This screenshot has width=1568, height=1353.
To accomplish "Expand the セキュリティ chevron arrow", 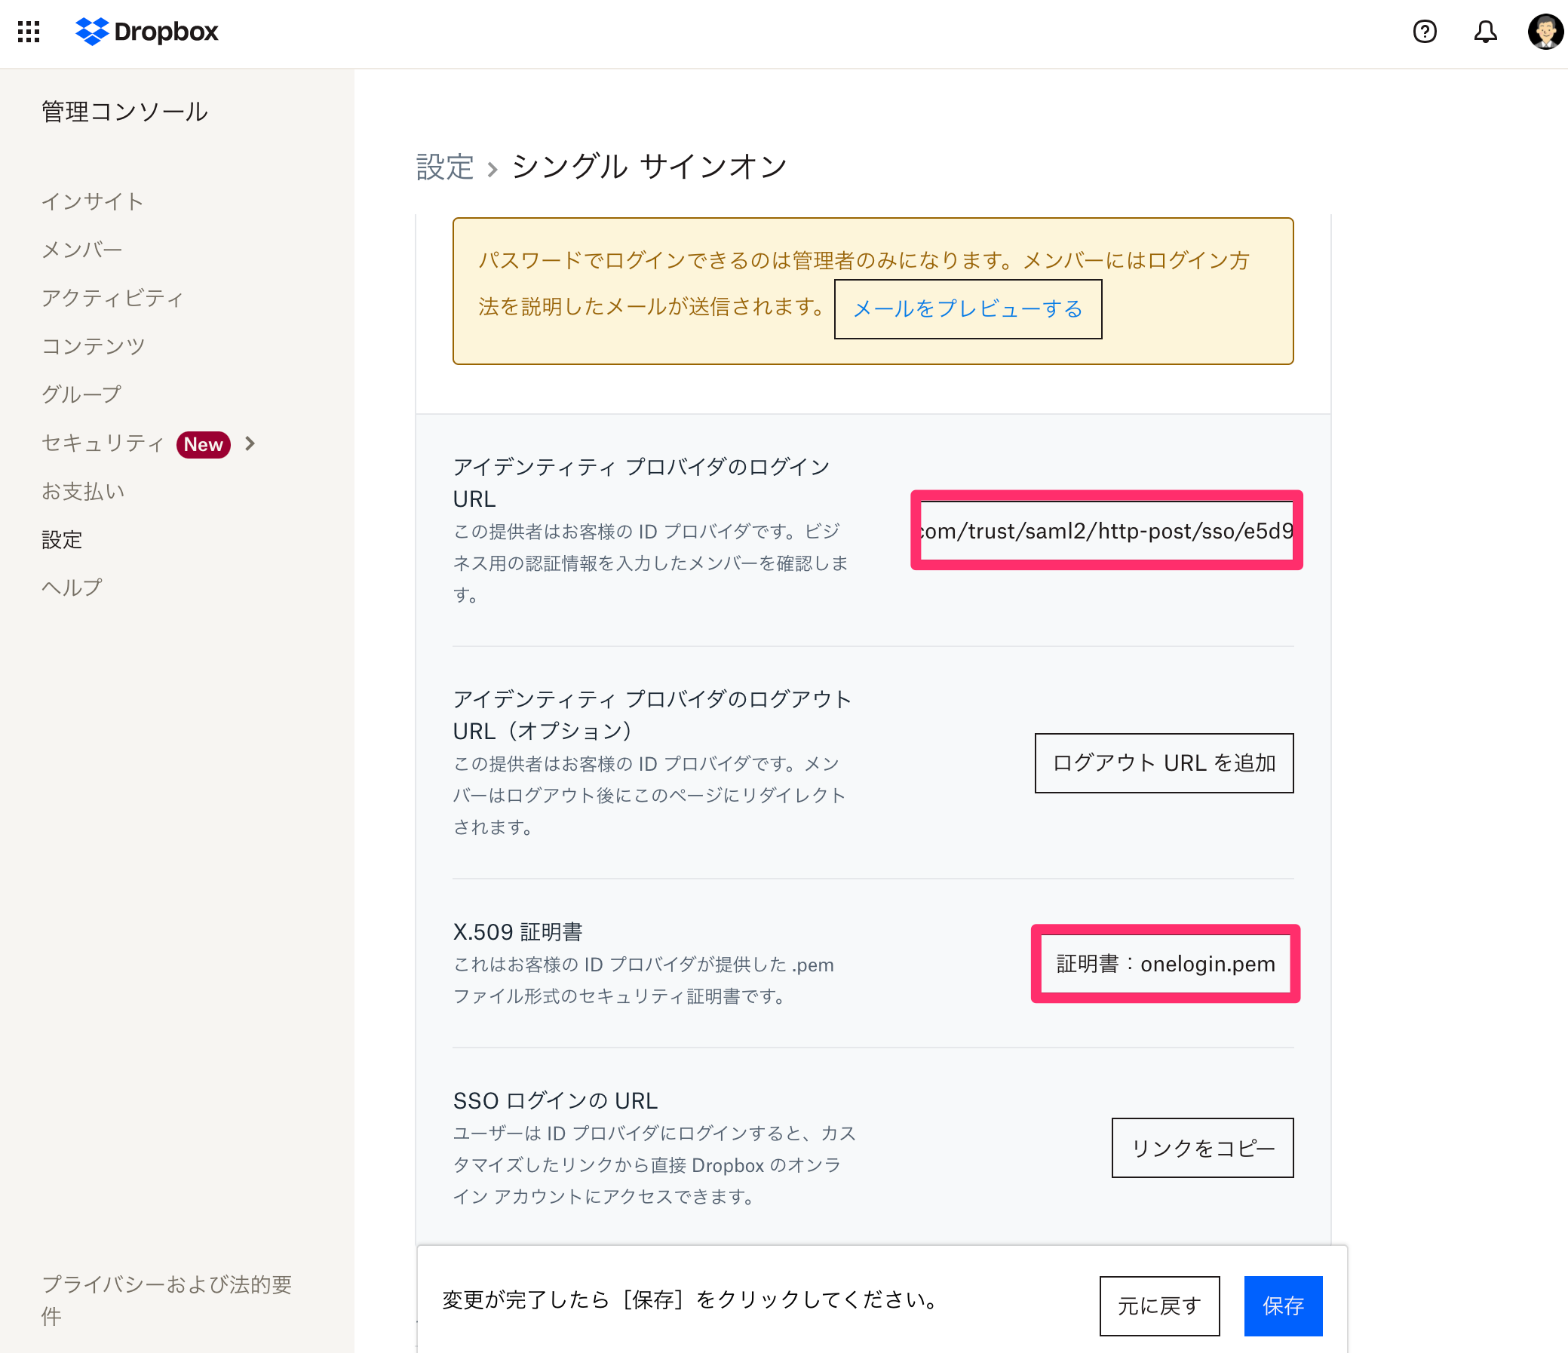I will pyautogui.click(x=250, y=443).
